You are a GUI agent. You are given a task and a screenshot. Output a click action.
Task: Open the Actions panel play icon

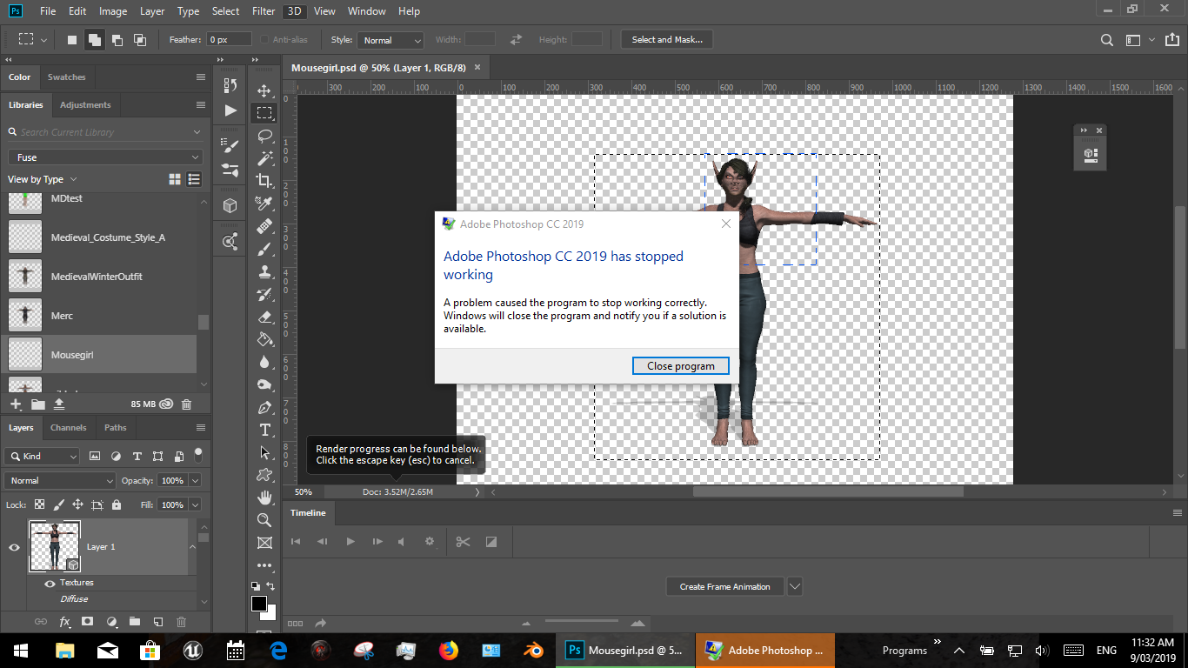[230, 110]
